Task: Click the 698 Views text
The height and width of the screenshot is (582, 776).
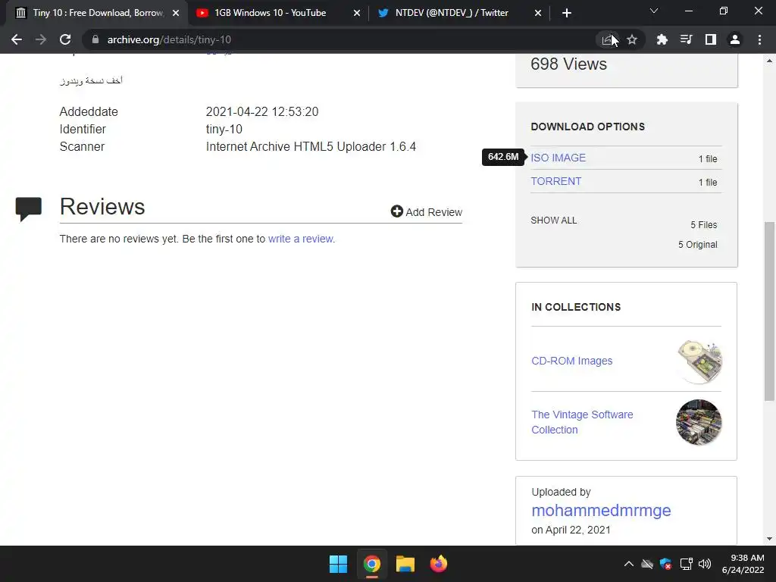Action: click(x=568, y=64)
